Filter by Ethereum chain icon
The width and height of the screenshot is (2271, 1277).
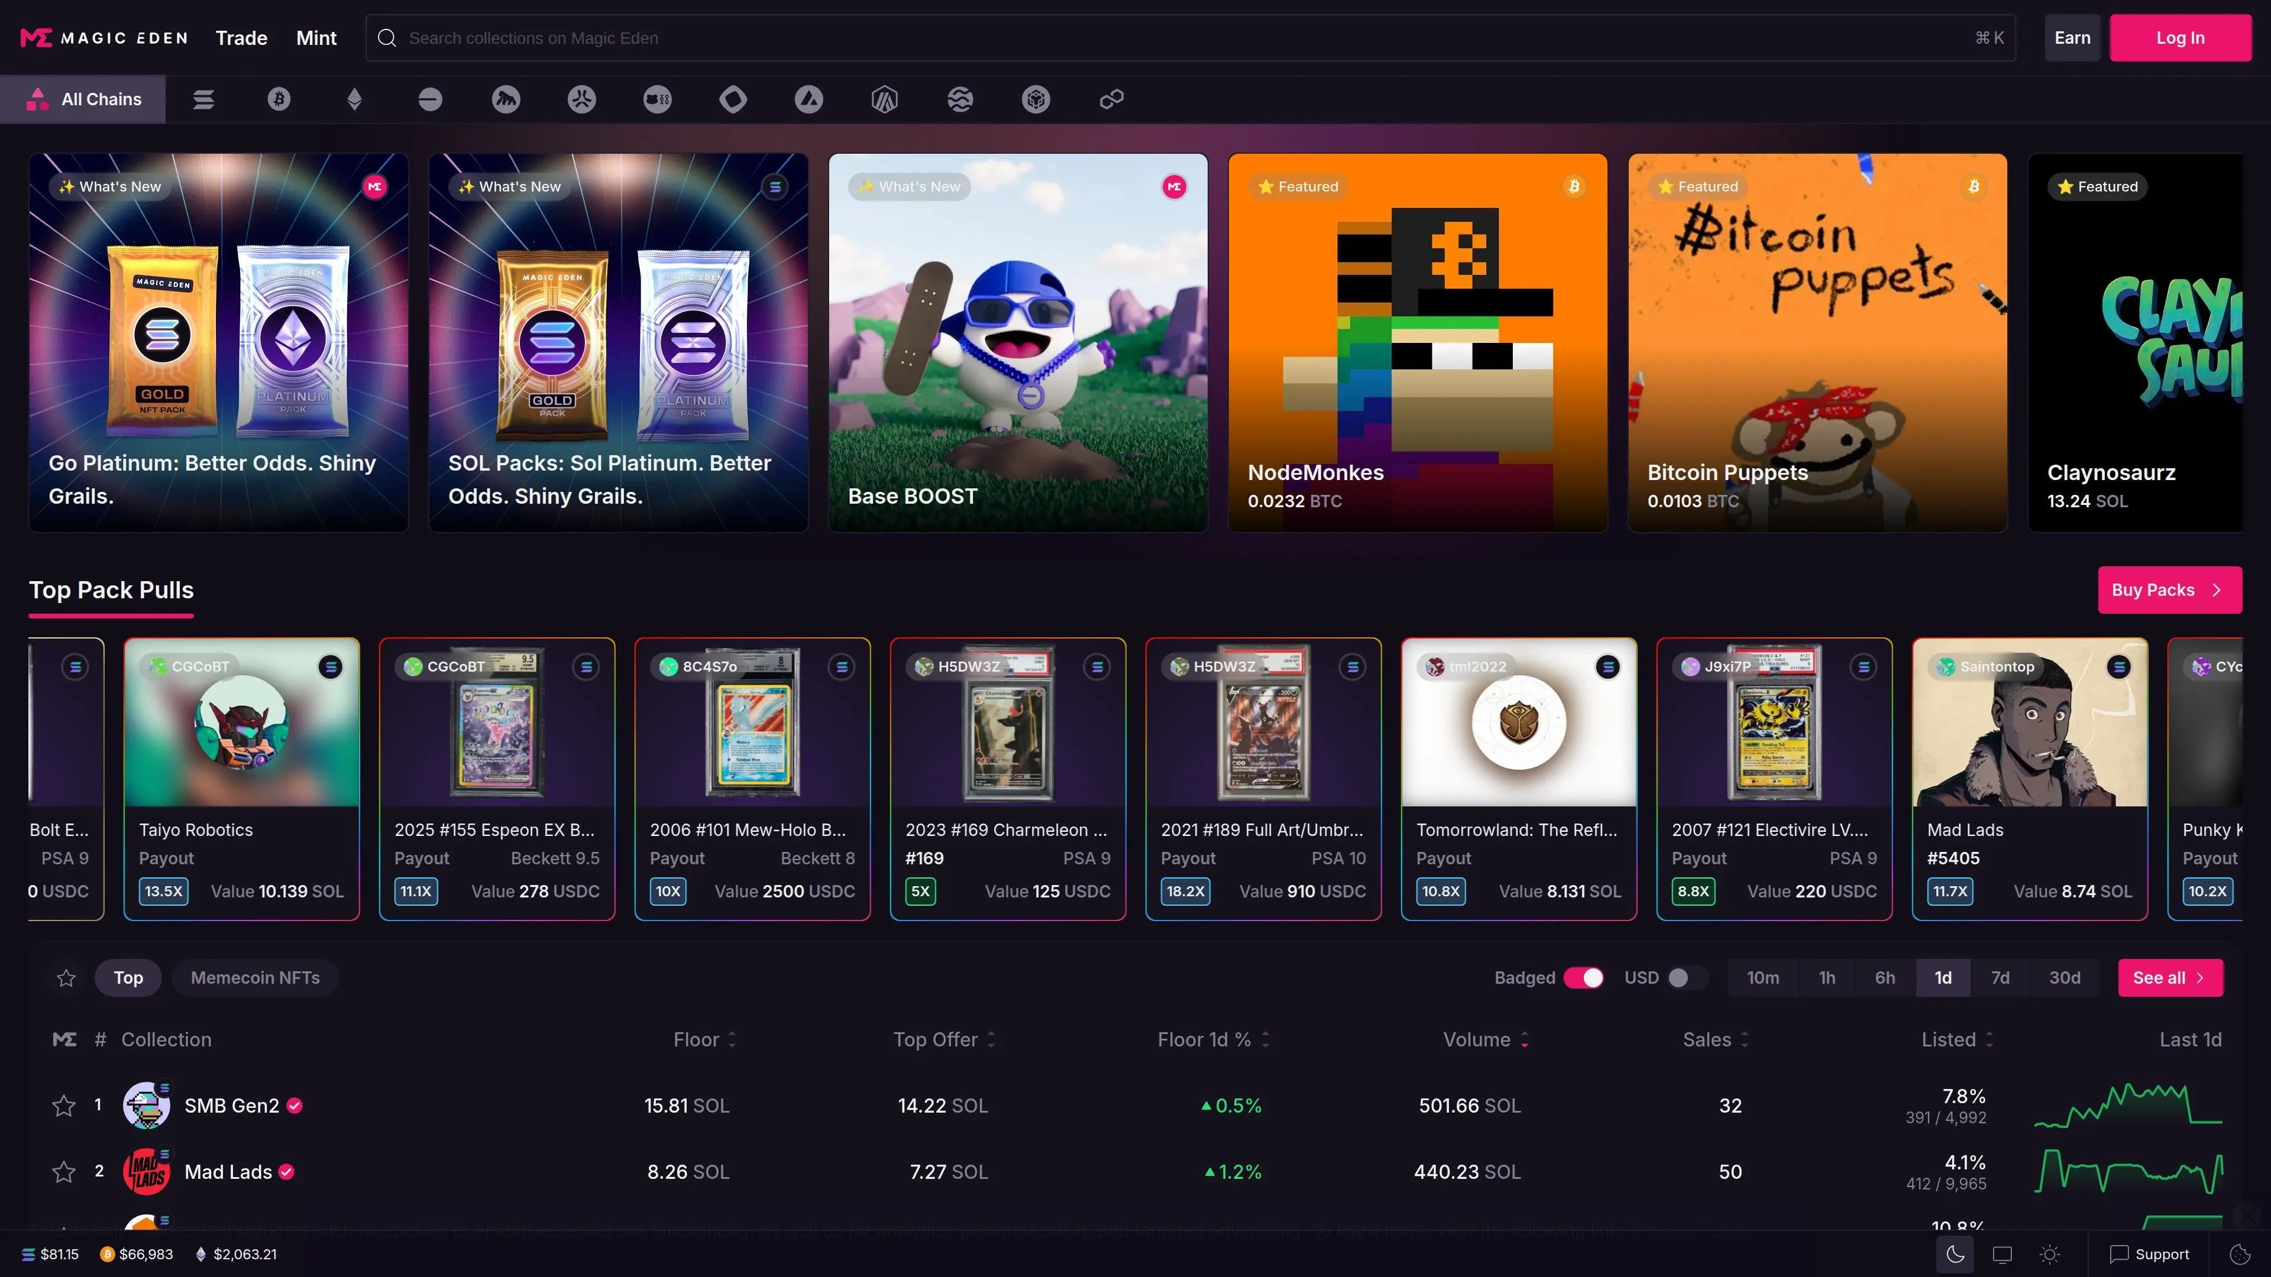coord(354,99)
